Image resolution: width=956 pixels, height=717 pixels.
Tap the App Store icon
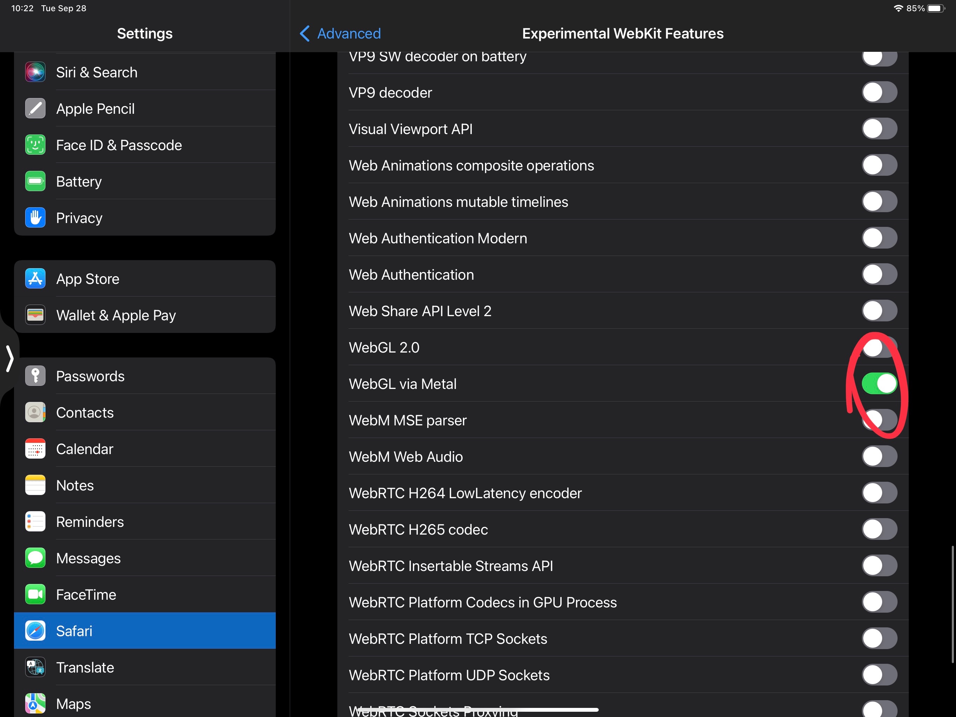tap(35, 278)
